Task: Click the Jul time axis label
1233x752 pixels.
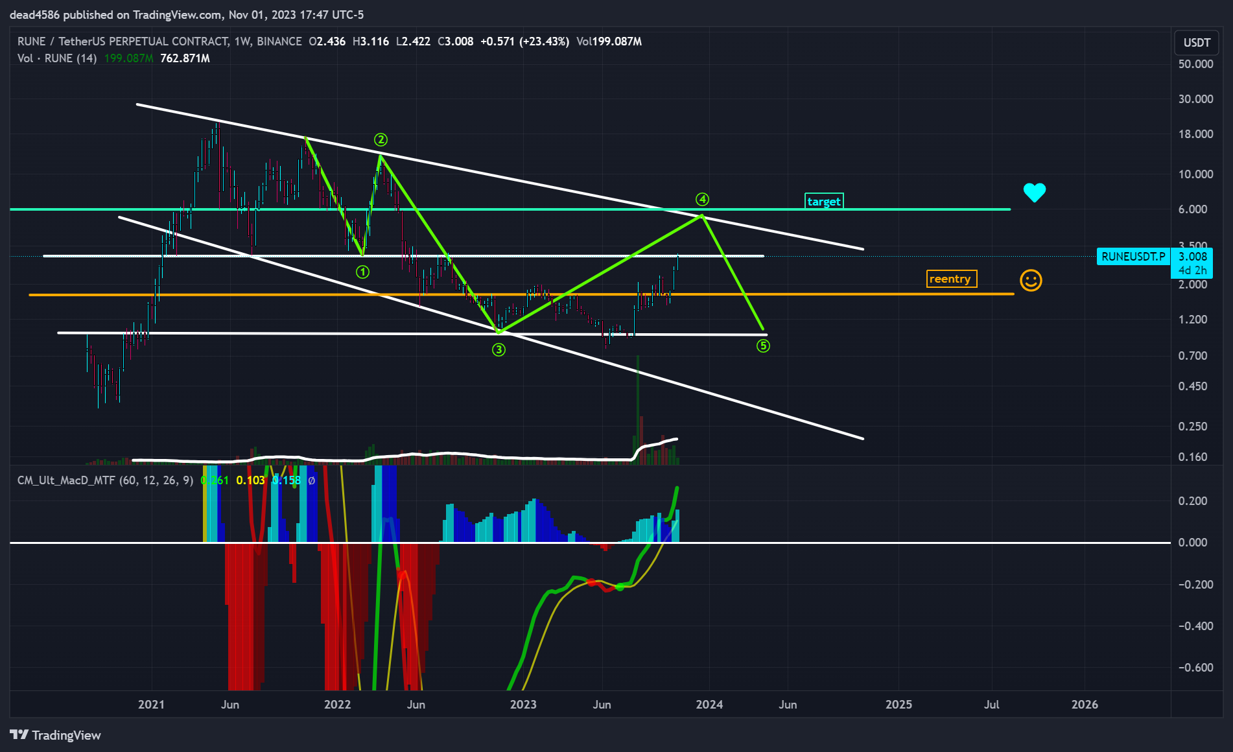Action: pos(991,705)
